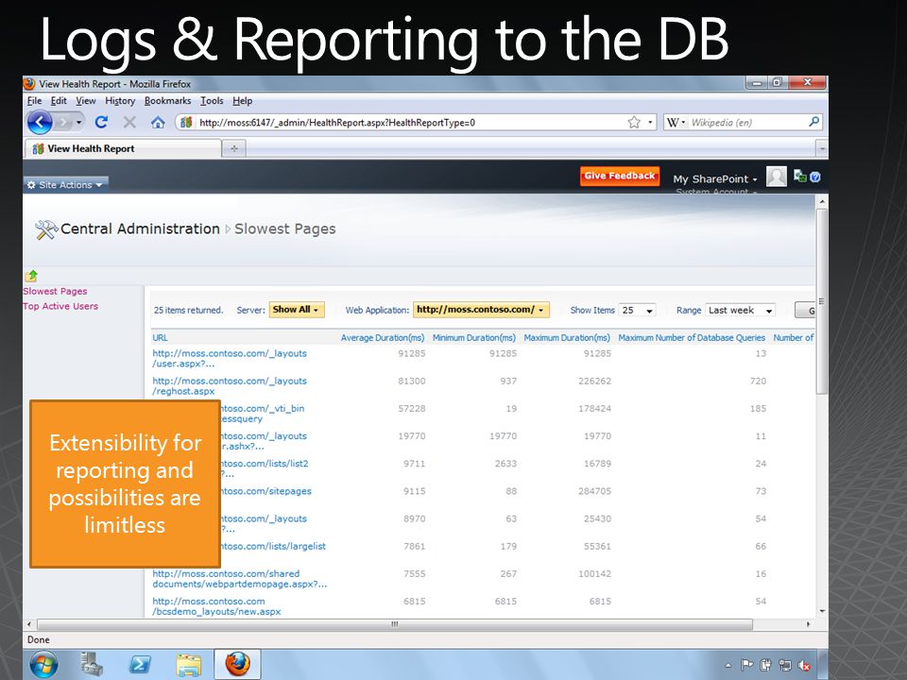This screenshot has height=680, width=907.
Task: Click the Central Administration breadcrumb link
Action: point(140,229)
